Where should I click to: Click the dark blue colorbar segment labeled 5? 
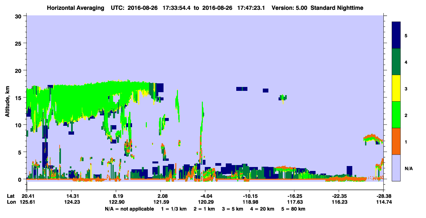[396, 35]
